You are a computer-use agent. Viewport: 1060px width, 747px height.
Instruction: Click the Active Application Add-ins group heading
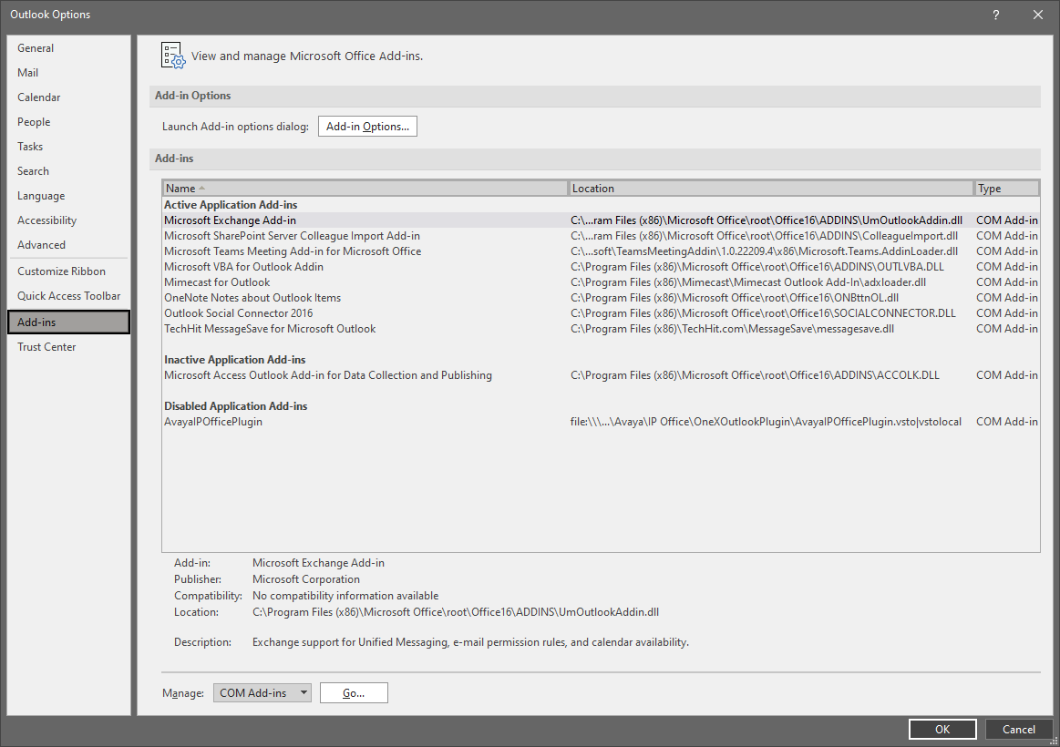[231, 205]
